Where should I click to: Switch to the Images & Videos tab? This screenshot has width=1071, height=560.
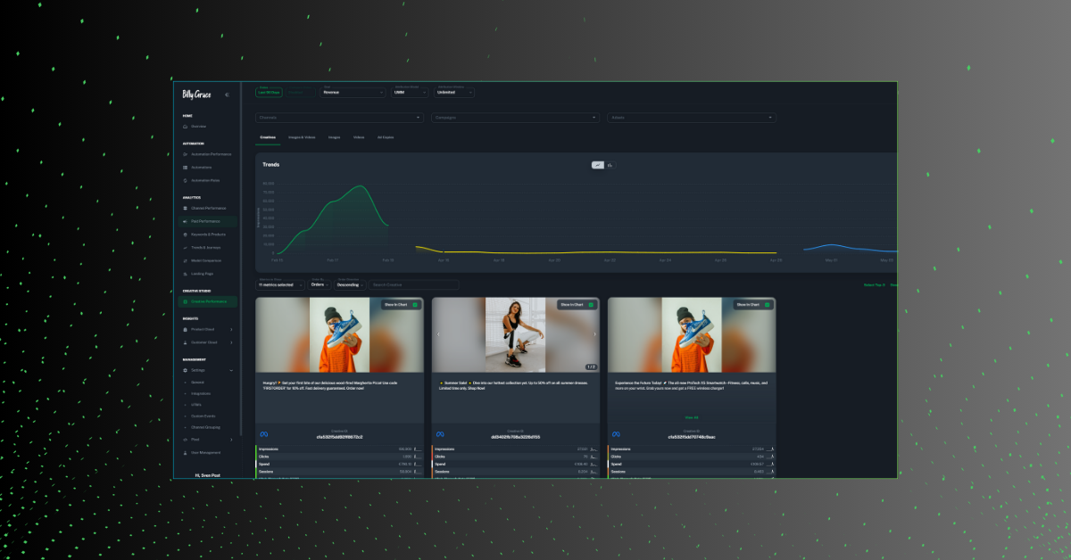coord(302,137)
